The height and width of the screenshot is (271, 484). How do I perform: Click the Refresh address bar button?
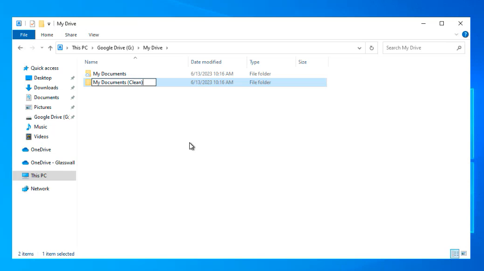(x=372, y=48)
